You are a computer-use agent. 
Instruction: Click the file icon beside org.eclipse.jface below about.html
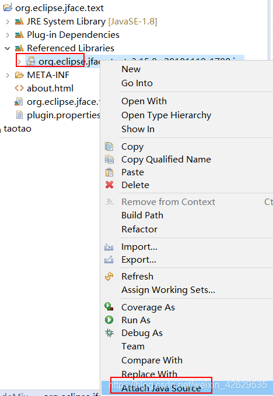click(19, 102)
